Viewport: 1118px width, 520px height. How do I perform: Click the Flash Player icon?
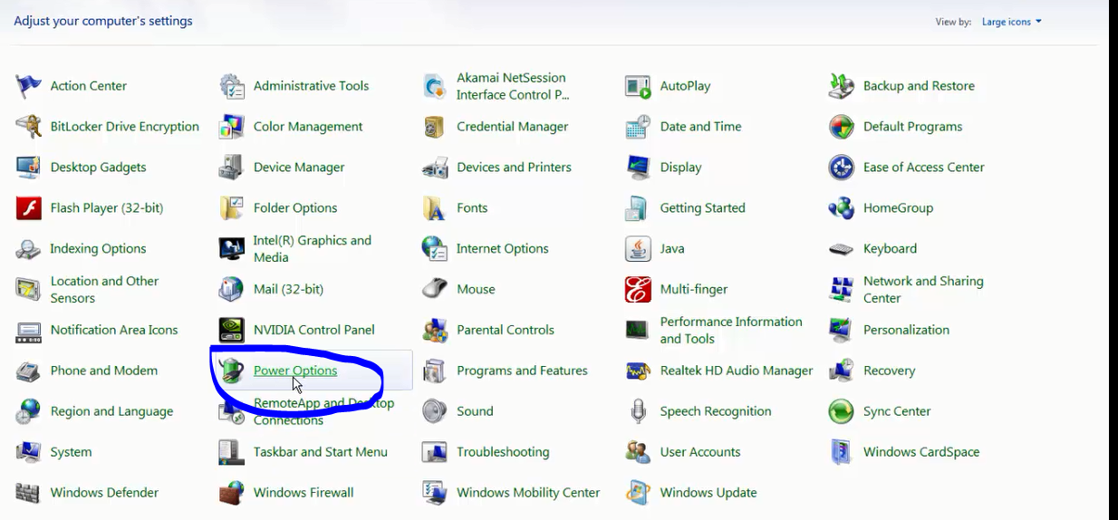pos(28,208)
